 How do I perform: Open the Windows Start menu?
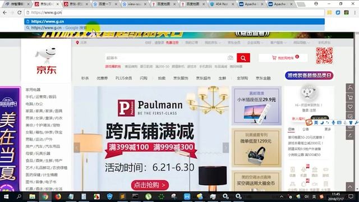[x=6, y=197]
